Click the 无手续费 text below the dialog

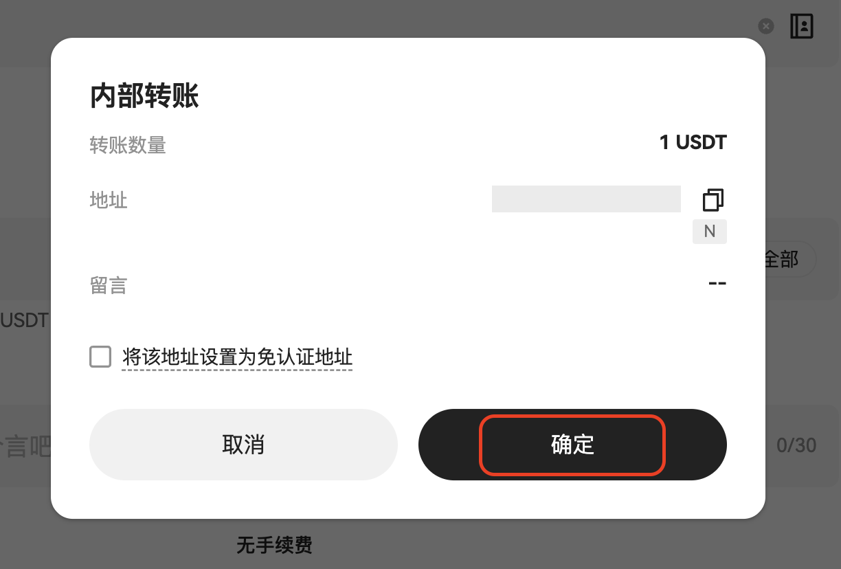[x=274, y=546]
